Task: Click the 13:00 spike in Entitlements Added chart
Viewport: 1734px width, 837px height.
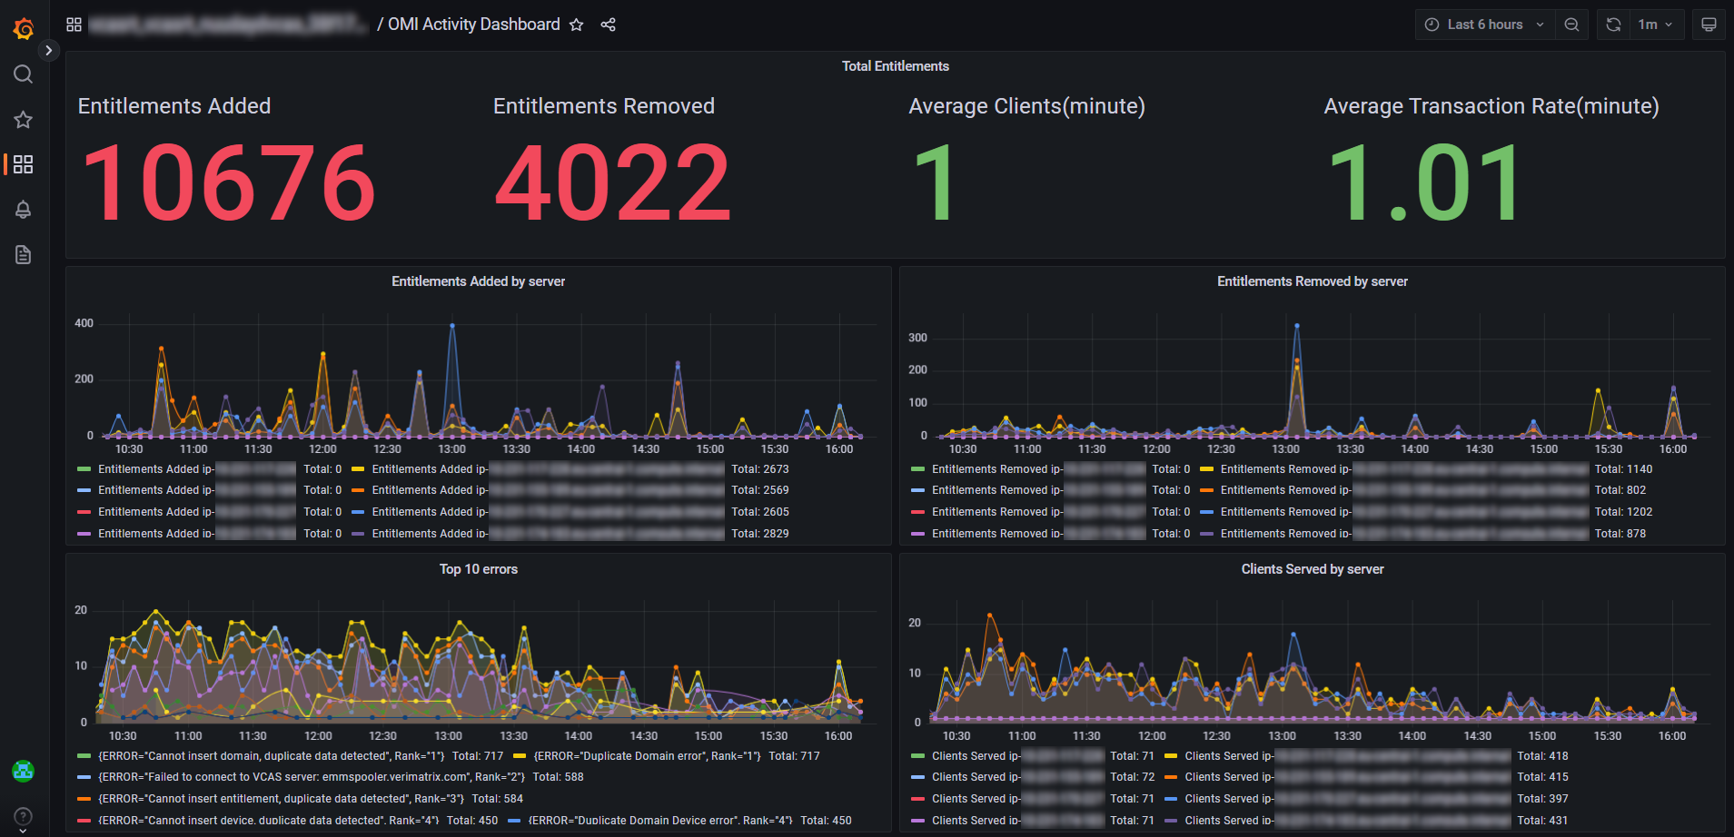Action: coord(452,325)
